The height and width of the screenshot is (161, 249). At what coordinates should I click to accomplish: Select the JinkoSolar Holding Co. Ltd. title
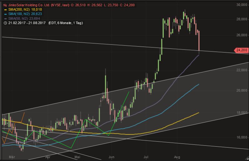[x=29, y=5]
